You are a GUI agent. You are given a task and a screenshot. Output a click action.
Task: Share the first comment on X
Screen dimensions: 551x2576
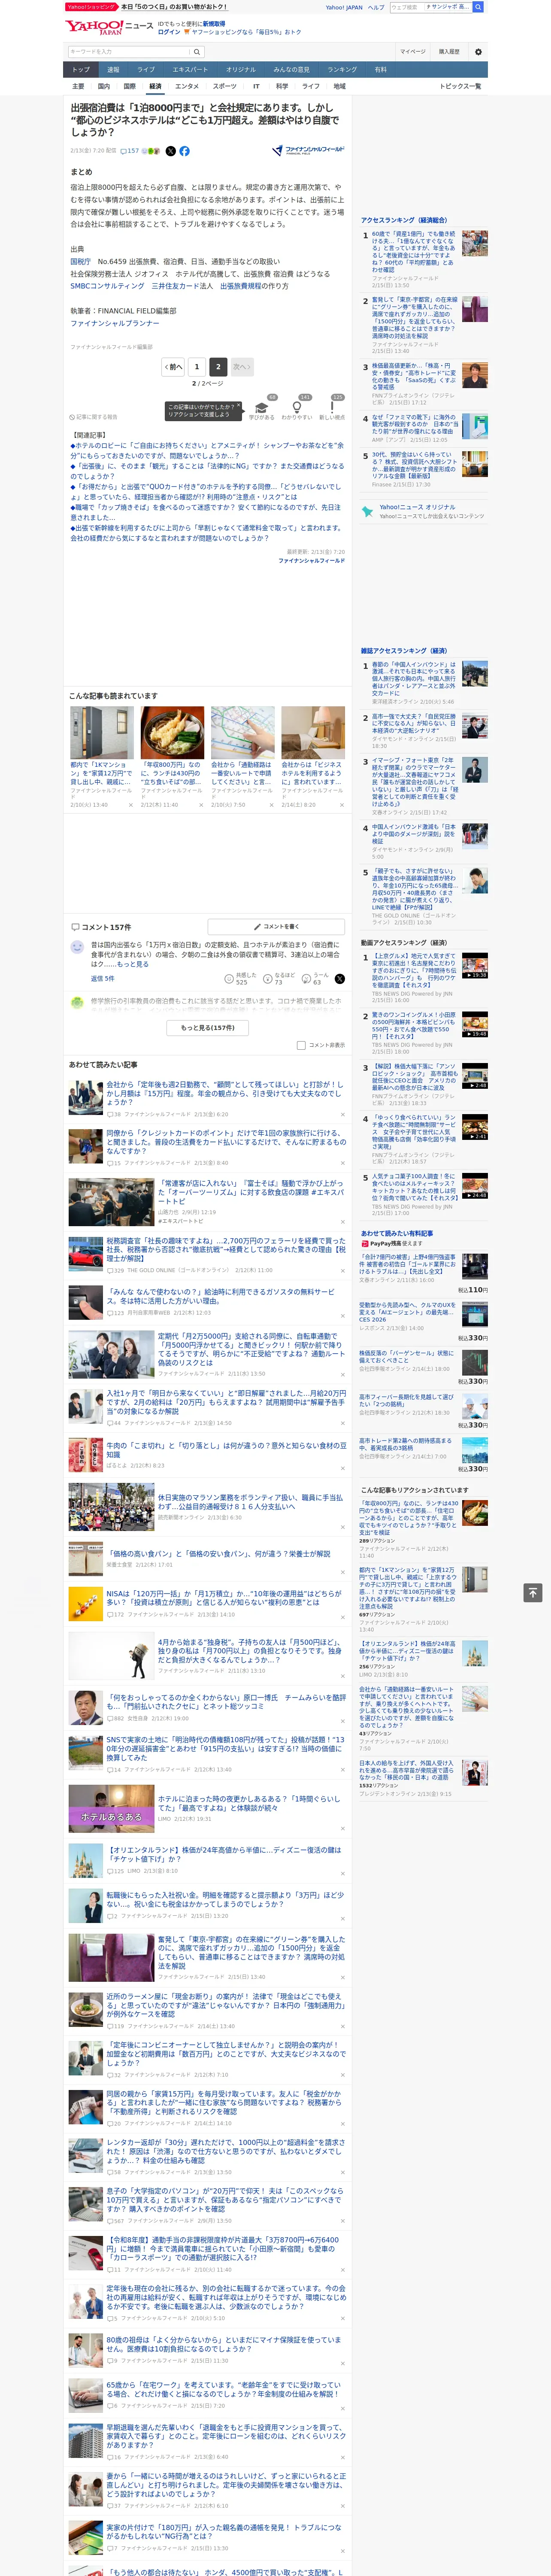pos(339,978)
